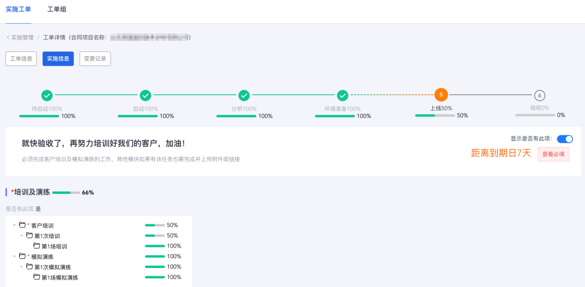Collapse the 客户培训 tree node
This screenshot has width=585, height=287.
point(15,225)
